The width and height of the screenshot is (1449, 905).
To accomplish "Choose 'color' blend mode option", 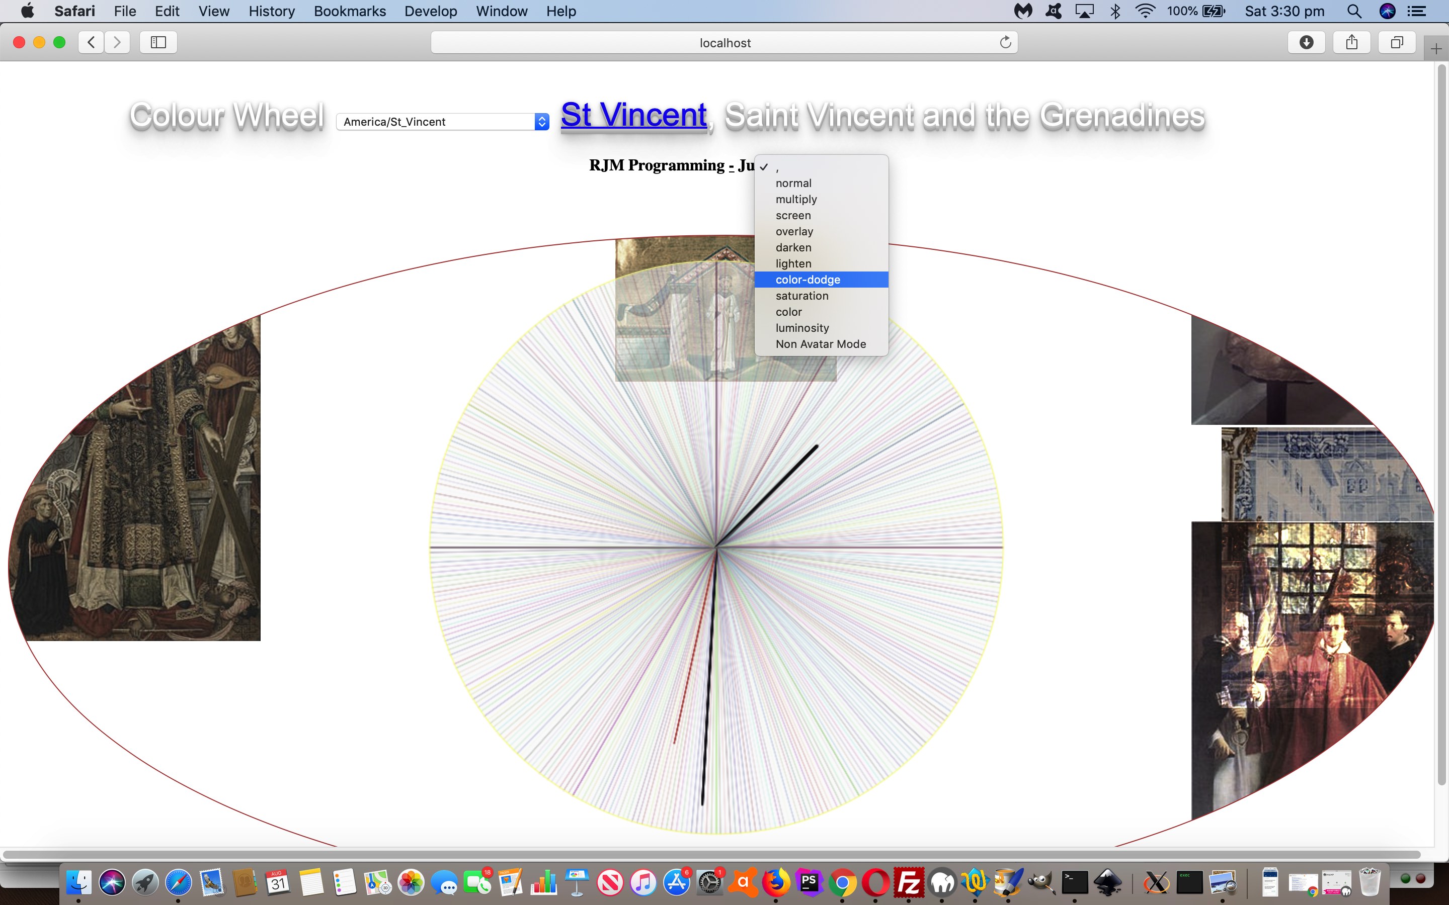I will click(821, 312).
